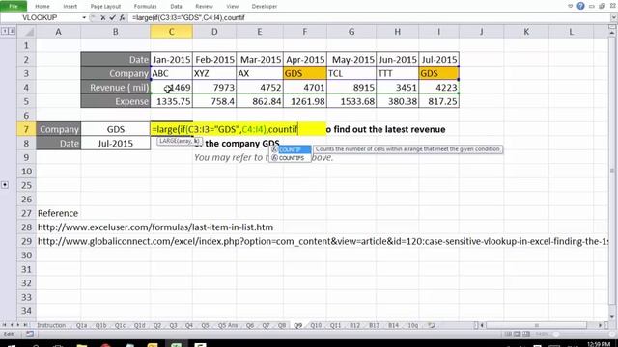Switch to Normal view icon in status bar
618x347 pixels.
click(508, 334)
